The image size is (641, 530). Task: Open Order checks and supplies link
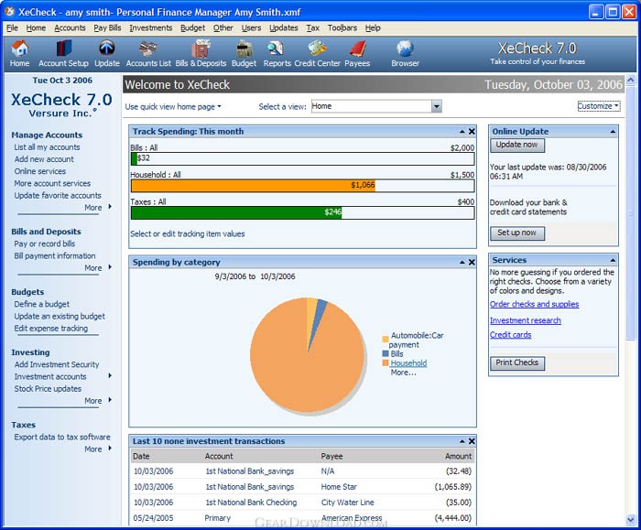coord(534,304)
